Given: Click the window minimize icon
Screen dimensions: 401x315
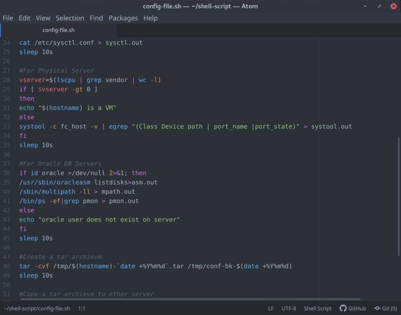Looking at the screenshot, I should point(365,6).
